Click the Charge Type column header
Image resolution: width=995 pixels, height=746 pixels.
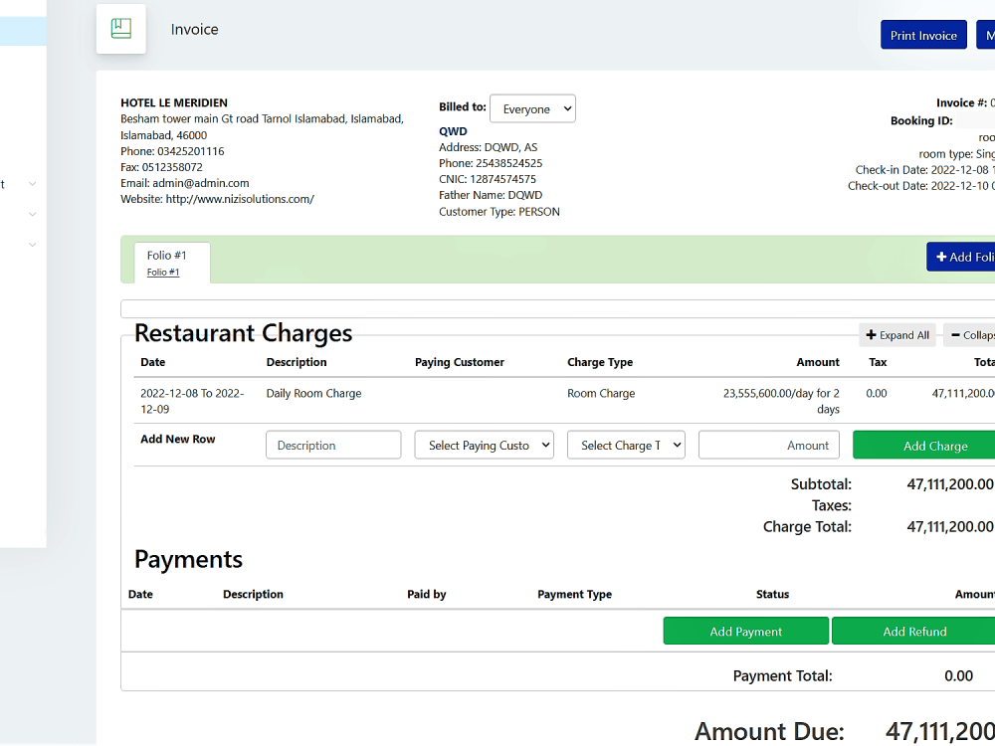(x=600, y=362)
